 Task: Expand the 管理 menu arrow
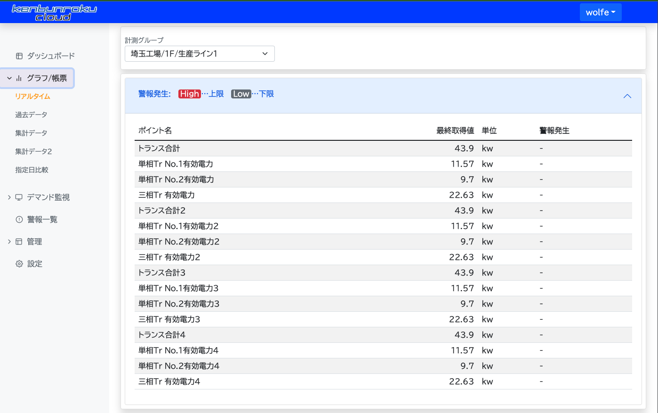point(9,242)
